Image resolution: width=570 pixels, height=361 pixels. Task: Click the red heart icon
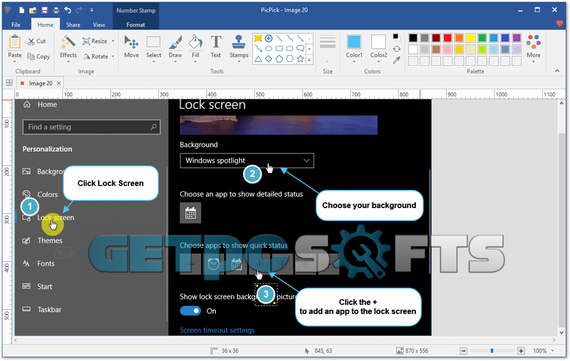point(560,24)
